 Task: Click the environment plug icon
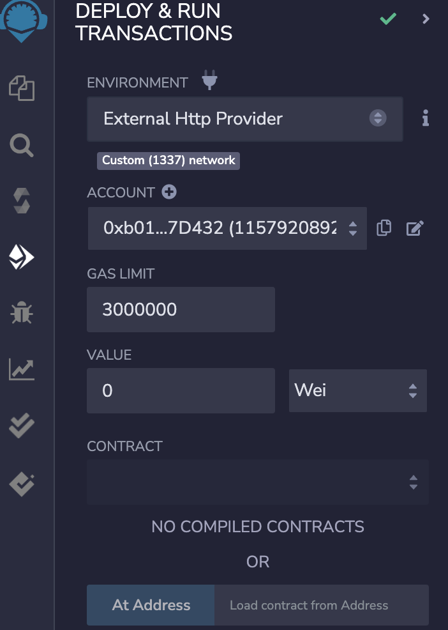click(x=209, y=82)
